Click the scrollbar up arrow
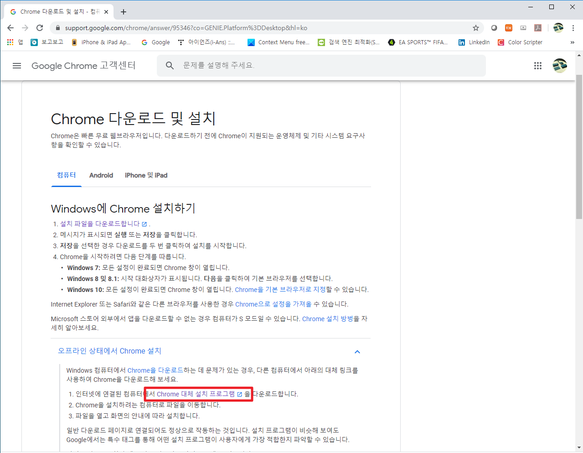The width and height of the screenshot is (583, 453). click(x=579, y=55)
